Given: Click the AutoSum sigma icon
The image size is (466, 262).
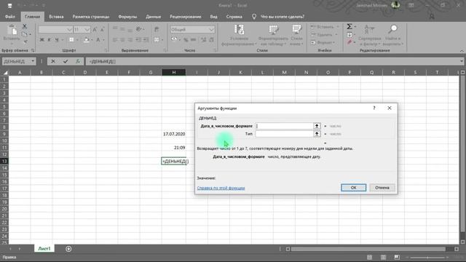Looking at the screenshot, I should tap(349, 27).
